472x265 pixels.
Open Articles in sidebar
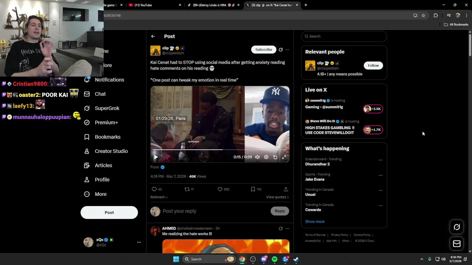click(x=98, y=166)
